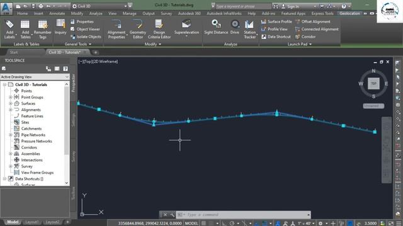Select Corridors in the Prospector tree
Image resolution: width=403 pixels, height=226 pixels.
click(29, 148)
